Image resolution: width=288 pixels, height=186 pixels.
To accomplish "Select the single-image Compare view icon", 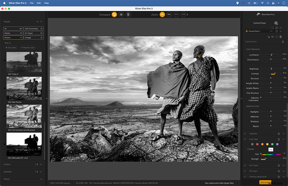I will pyautogui.click(x=114, y=14).
